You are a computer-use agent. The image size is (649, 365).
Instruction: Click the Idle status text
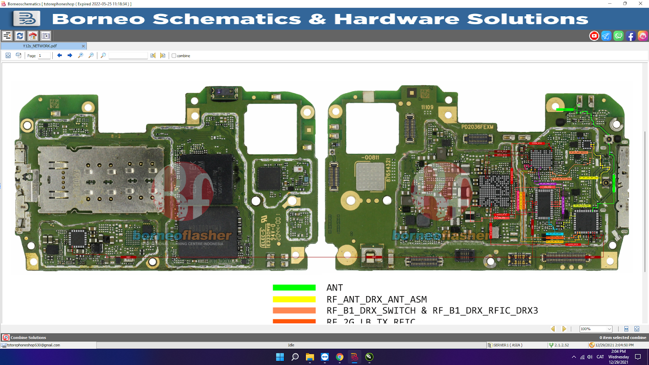[x=291, y=345]
